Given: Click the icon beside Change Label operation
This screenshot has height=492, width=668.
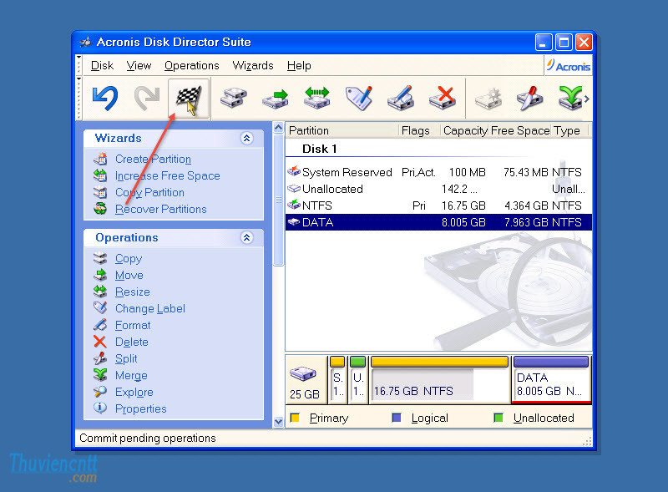Looking at the screenshot, I should pos(100,308).
